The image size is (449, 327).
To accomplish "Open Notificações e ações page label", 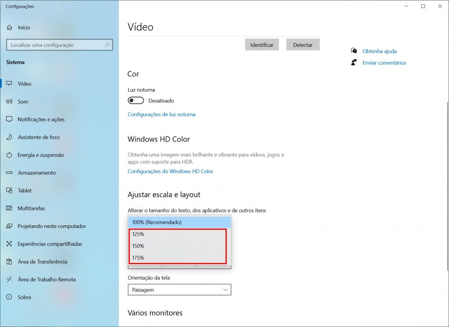I will (x=41, y=119).
